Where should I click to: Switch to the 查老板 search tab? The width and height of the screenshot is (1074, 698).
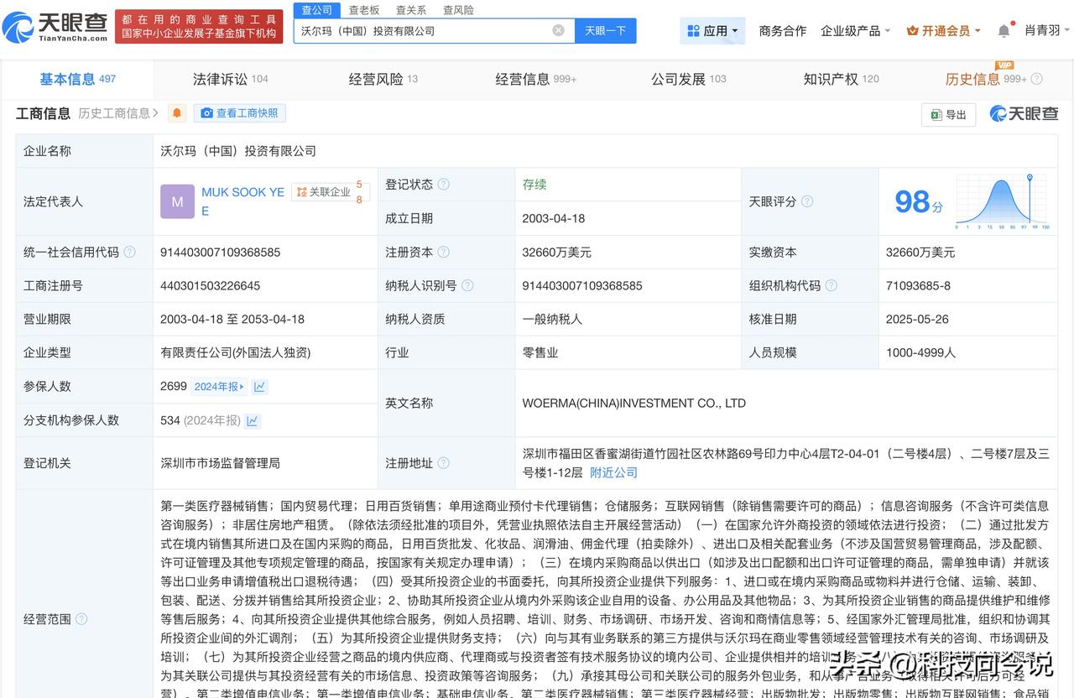coord(364,10)
